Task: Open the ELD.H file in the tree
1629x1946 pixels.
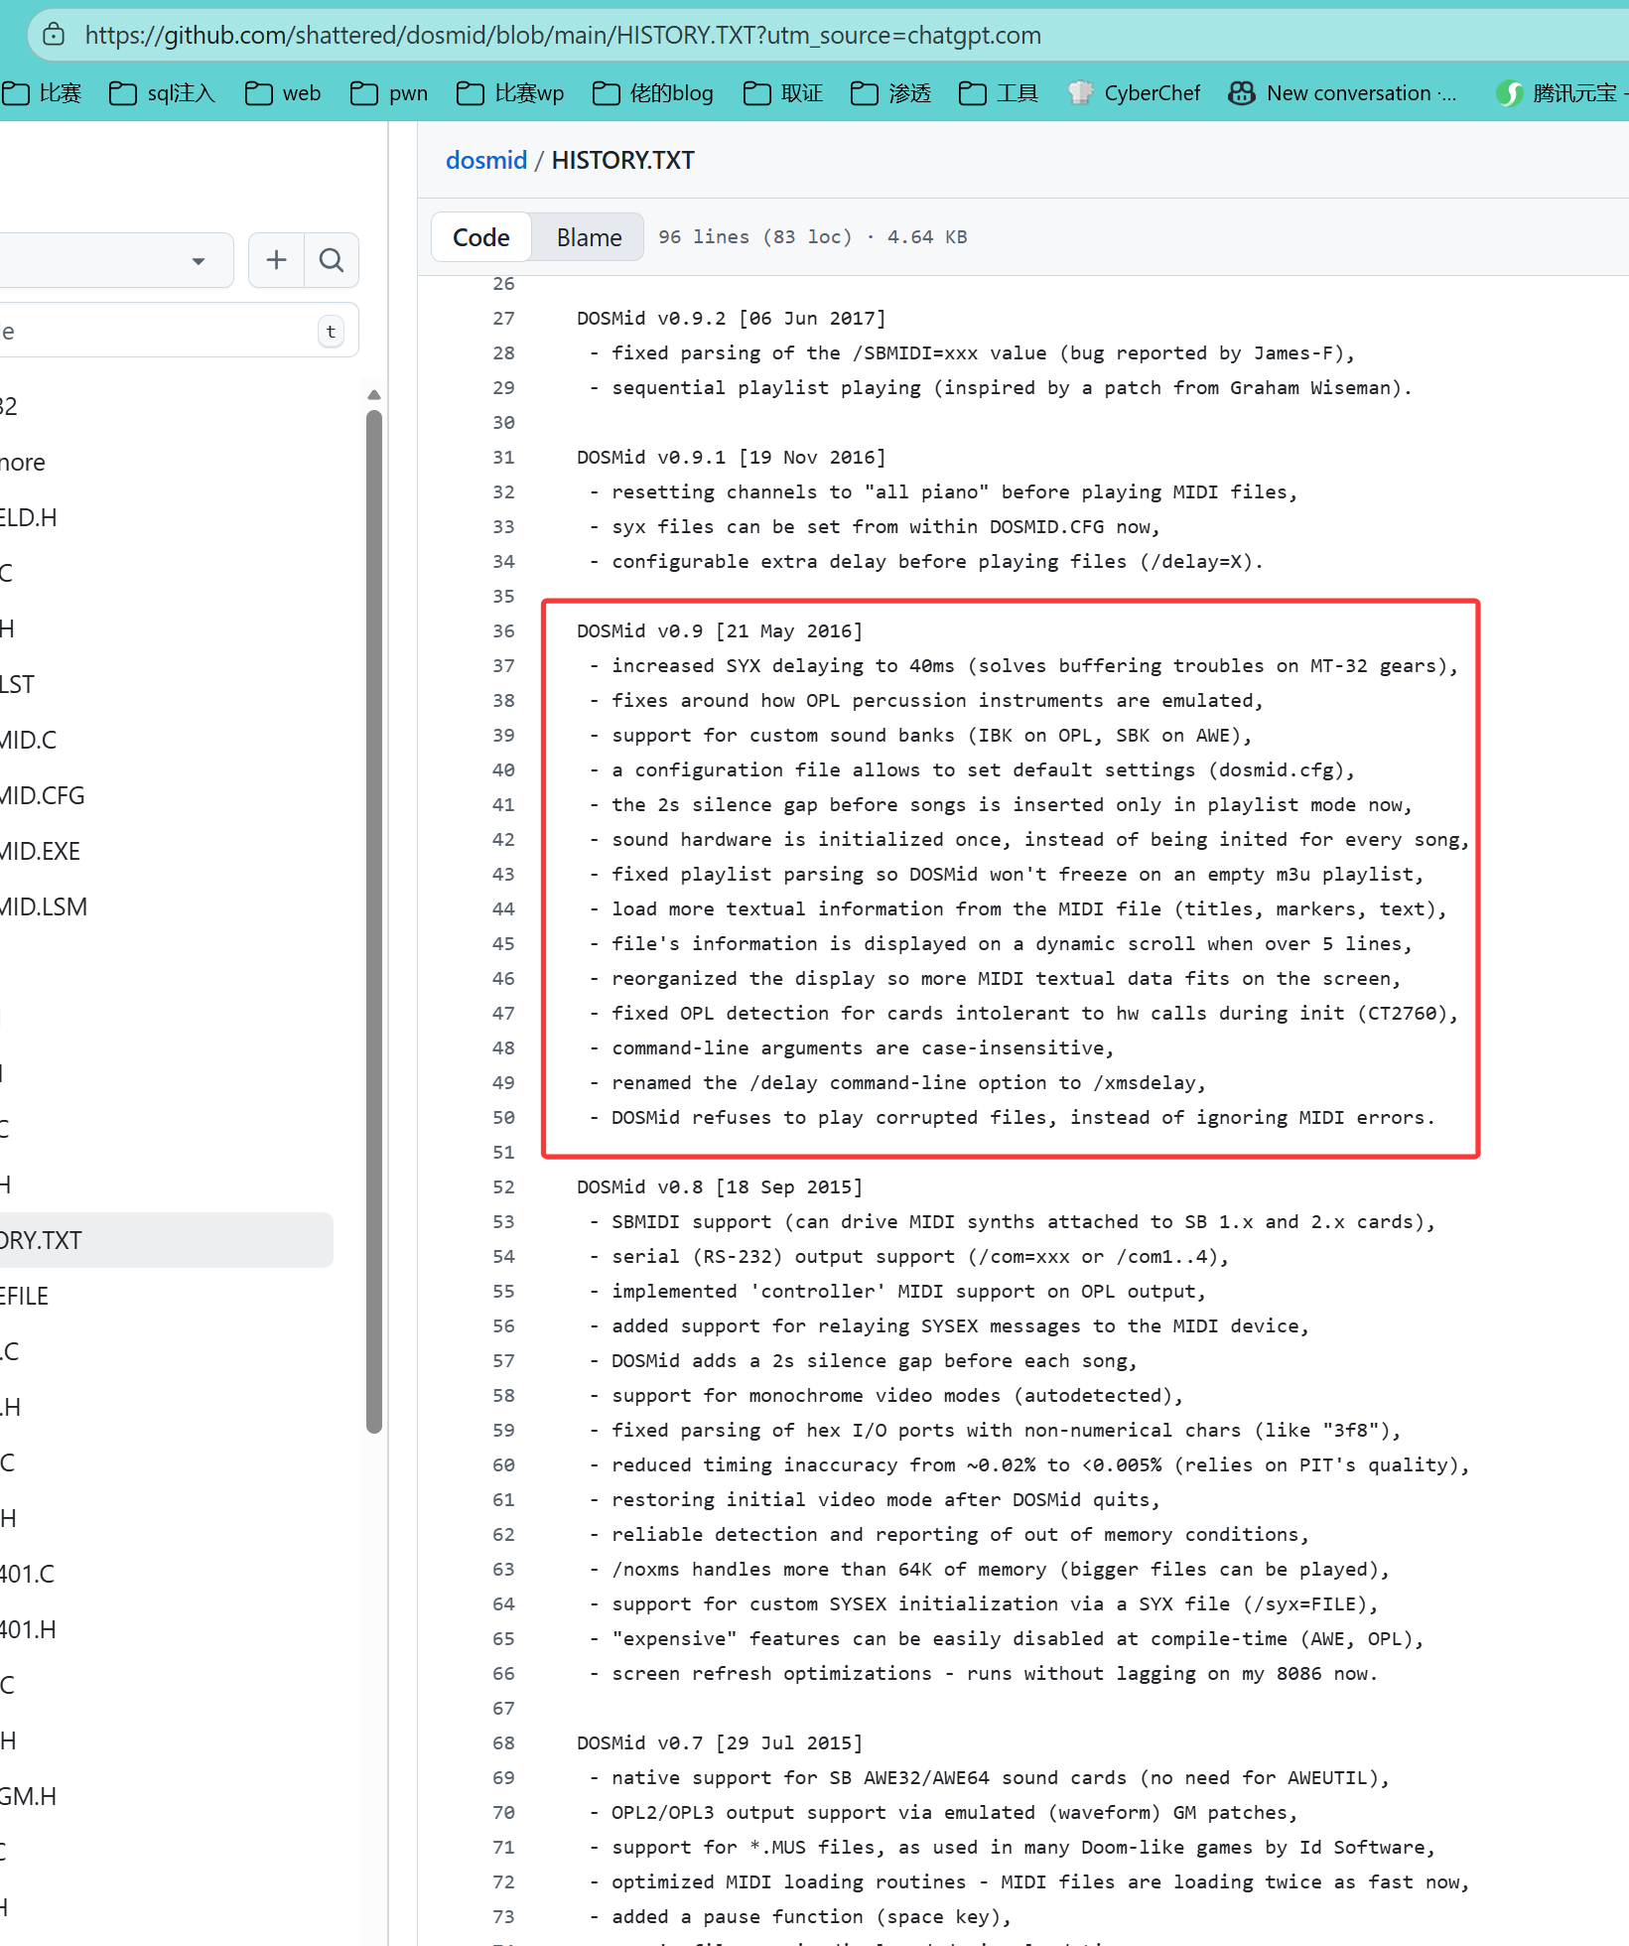Action: [x=29, y=517]
